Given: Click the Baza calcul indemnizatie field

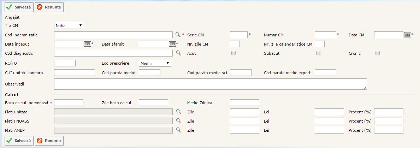Looking at the screenshot, I should tap(69, 102).
